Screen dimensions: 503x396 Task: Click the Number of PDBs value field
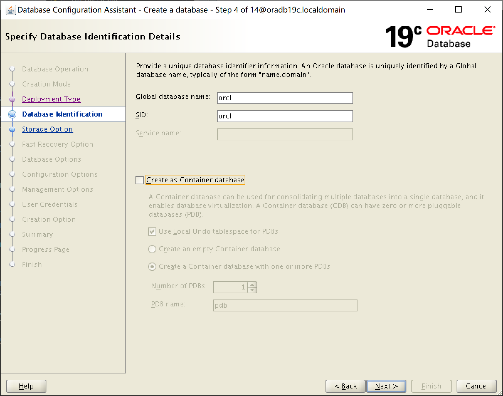(x=230, y=287)
